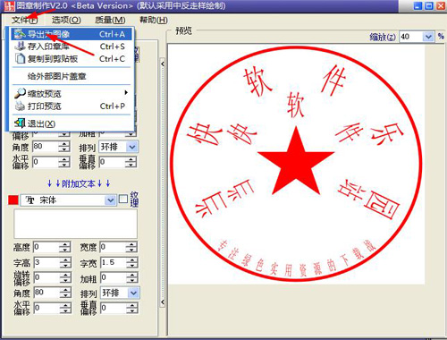Click the save to seal library icon
This screenshot has width=447, height=340.
(x=20, y=47)
